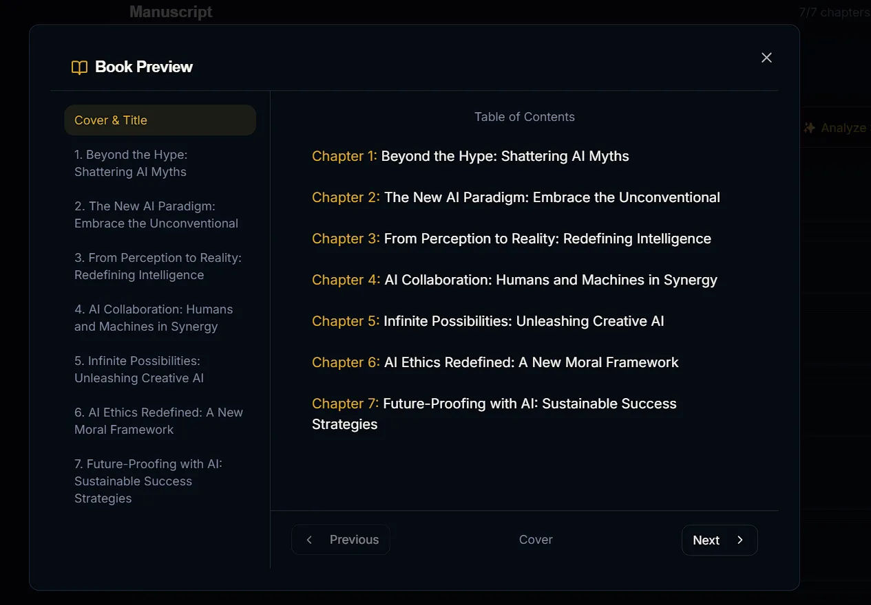
Task: Click the Cover page indicator label
Action: [x=536, y=540]
